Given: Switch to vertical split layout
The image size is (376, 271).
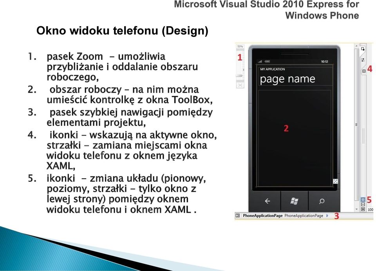Looking at the screenshot, I should coord(363,199).
